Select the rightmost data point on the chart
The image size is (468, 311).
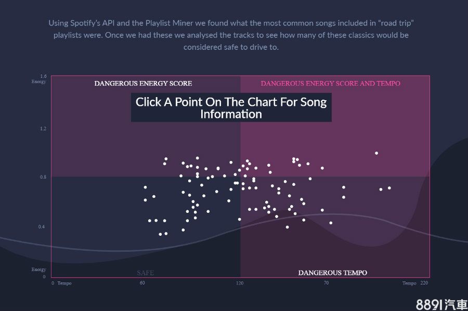[x=389, y=188]
